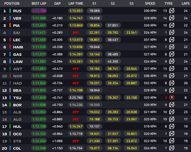Click the green team color bar beside BOR
The width and height of the screenshot is (191, 152).
10,105
